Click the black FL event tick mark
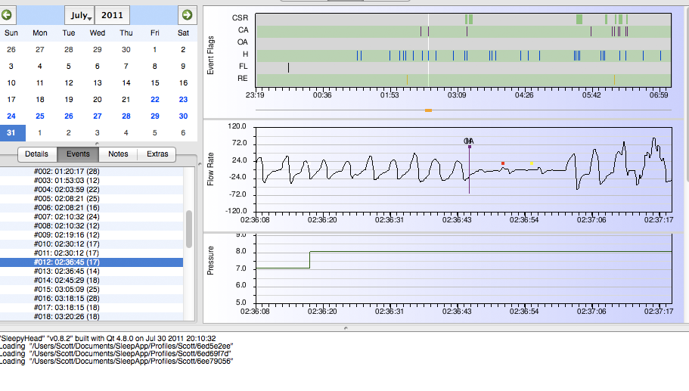This screenshot has height=391, width=689. 289,67
